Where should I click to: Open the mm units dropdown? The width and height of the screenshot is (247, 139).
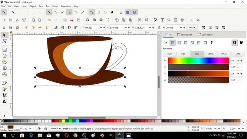click(x=192, y=27)
